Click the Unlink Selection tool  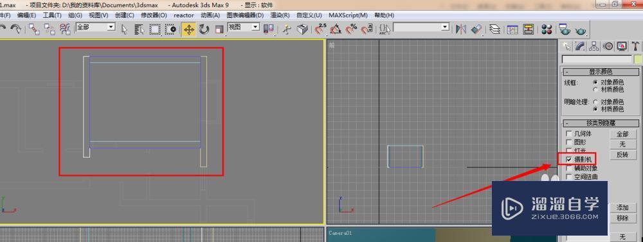[50, 29]
